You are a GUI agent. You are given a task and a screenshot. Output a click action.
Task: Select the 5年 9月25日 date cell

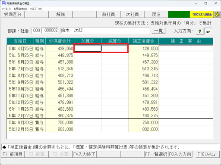pos(20,82)
